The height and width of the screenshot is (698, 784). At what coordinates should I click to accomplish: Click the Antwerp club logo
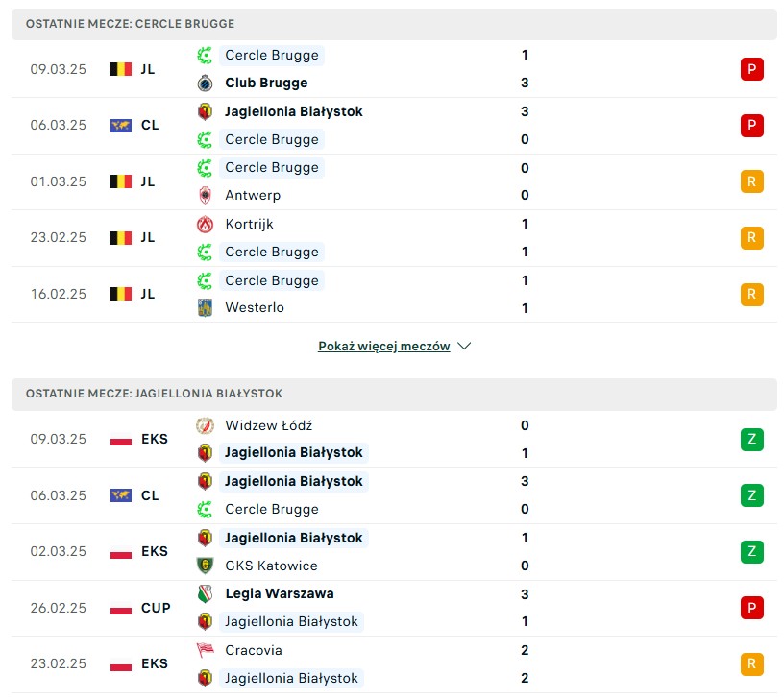coord(205,196)
